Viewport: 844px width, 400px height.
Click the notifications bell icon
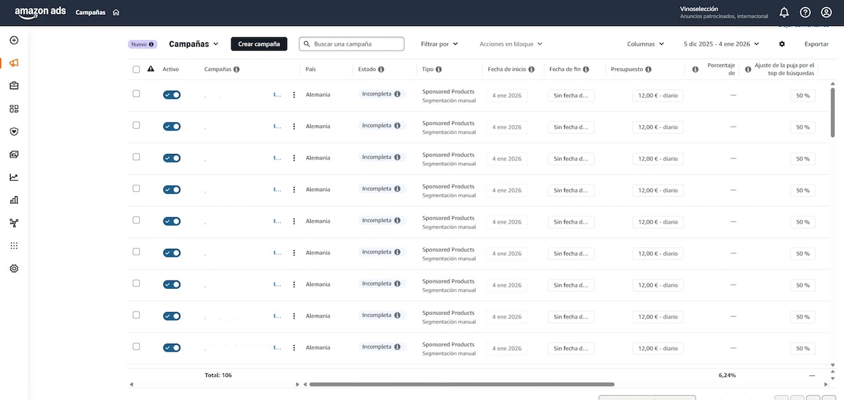(784, 12)
